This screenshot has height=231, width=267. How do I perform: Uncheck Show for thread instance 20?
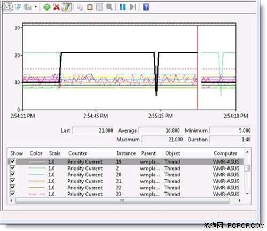tap(12, 174)
